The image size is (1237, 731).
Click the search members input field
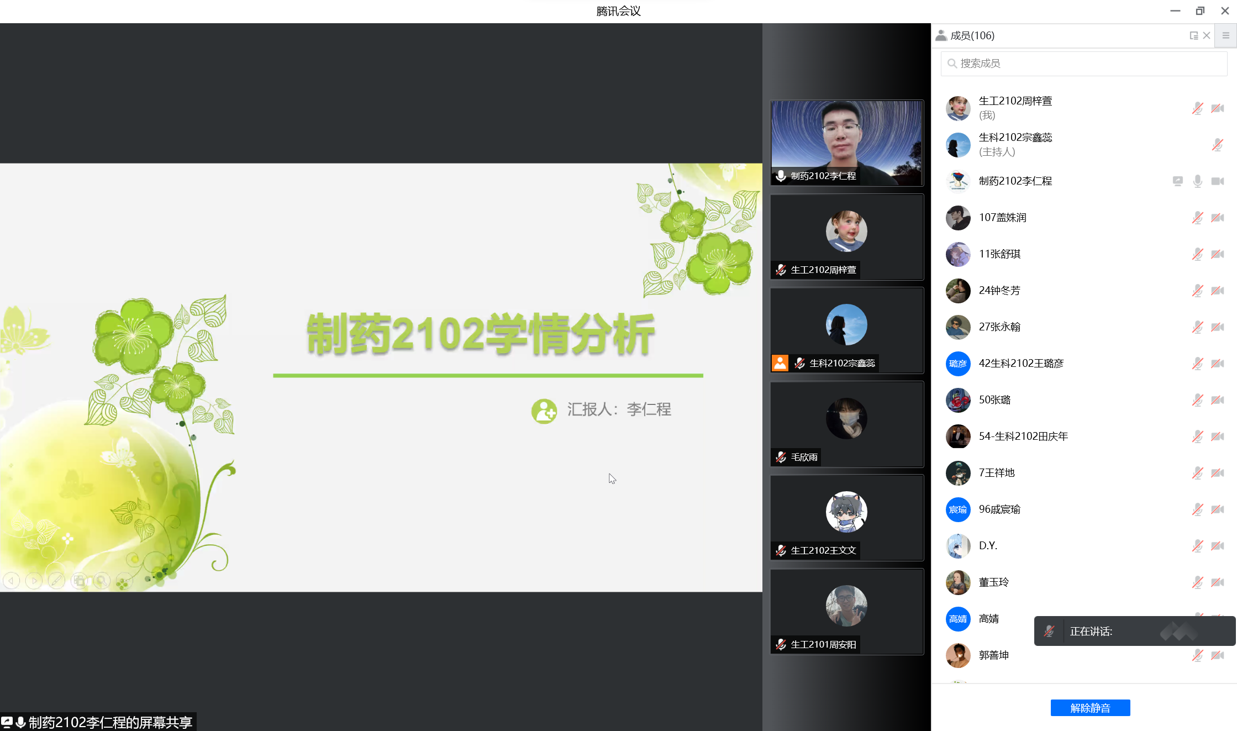(x=1083, y=64)
